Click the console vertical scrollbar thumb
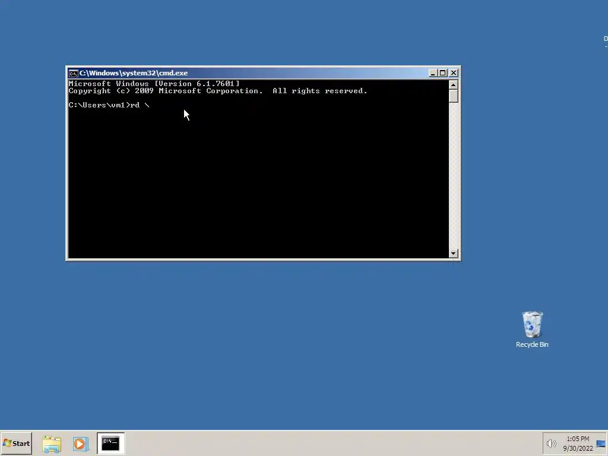608x456 pixels. point(453,96)
